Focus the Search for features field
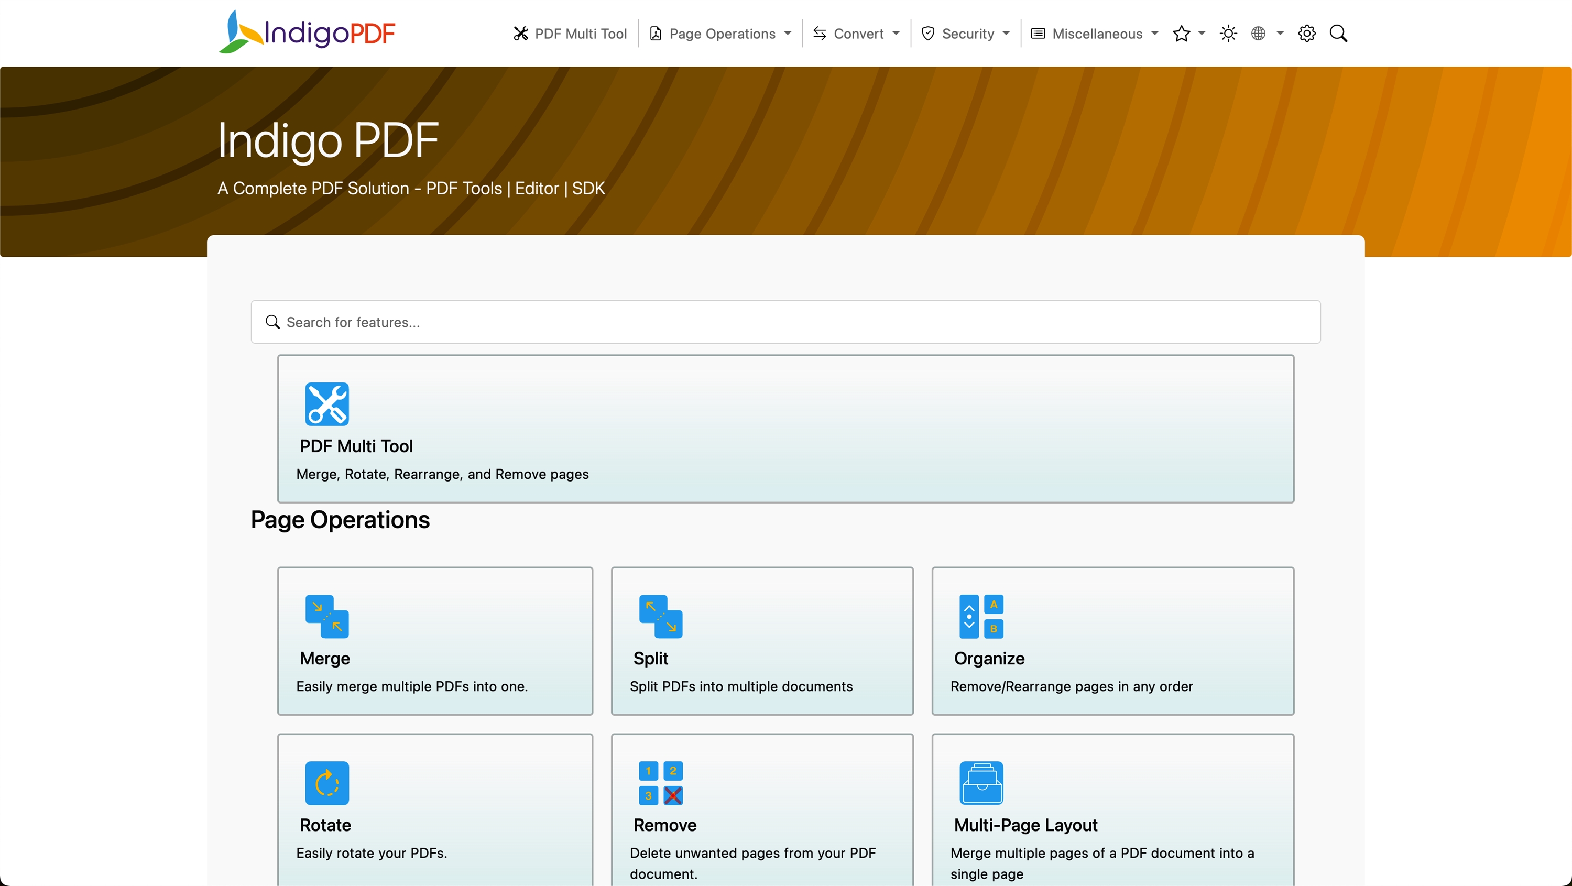1572x886 pixels. pyautogui.click(x=785, y=322)
